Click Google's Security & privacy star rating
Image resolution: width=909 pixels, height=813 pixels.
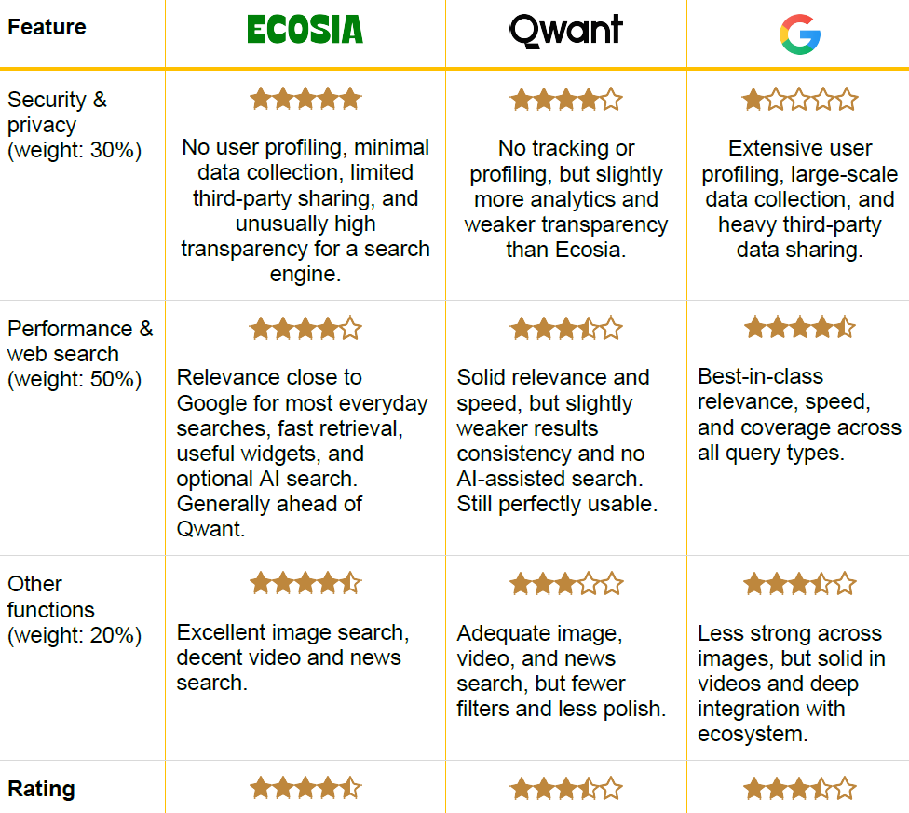[799, 99]
